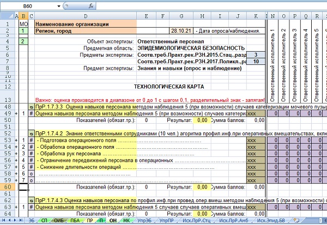
Task: Expand row 53 using its plus marker
Action: click(x=16, y=141)
